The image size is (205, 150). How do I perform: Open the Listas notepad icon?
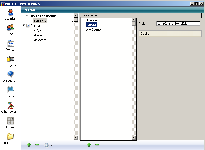tap(10, 89)
